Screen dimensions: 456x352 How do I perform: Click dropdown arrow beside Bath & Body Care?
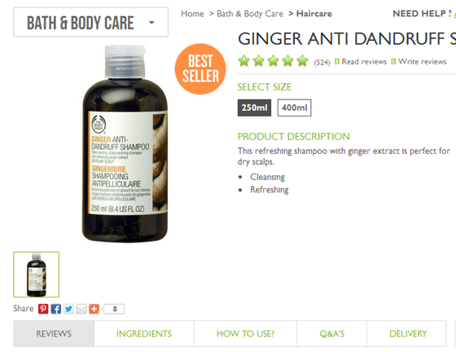click(x=151, y=22)
